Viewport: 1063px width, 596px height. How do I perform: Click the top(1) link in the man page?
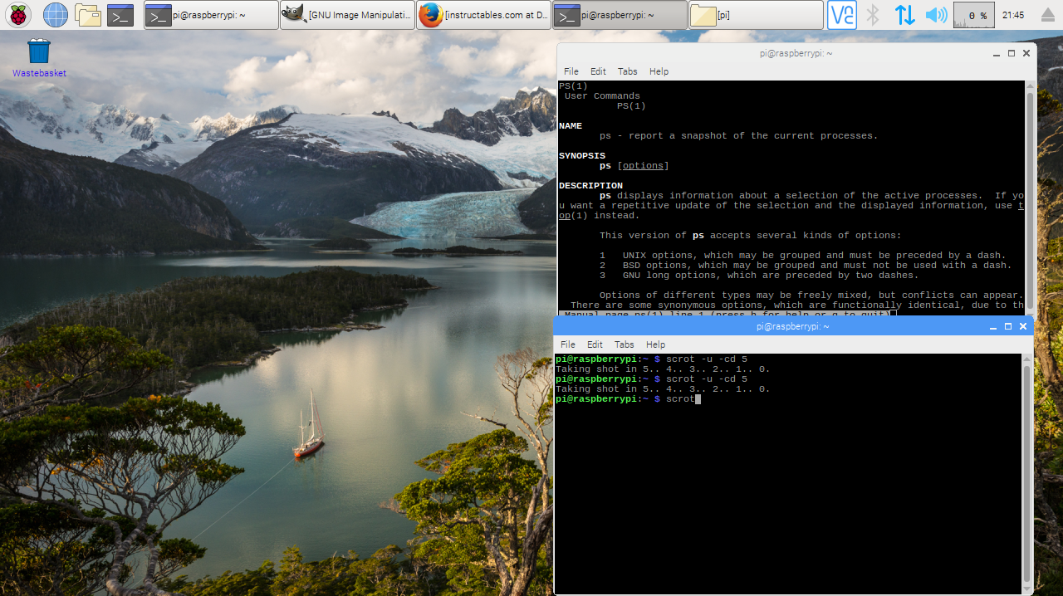(x=564, y=215)
